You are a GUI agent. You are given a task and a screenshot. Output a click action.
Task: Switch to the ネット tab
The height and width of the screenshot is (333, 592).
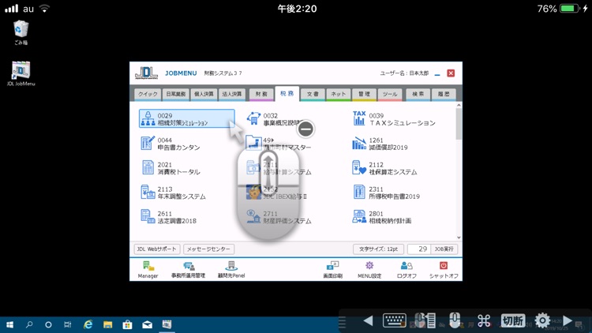[x=339, y=94]
